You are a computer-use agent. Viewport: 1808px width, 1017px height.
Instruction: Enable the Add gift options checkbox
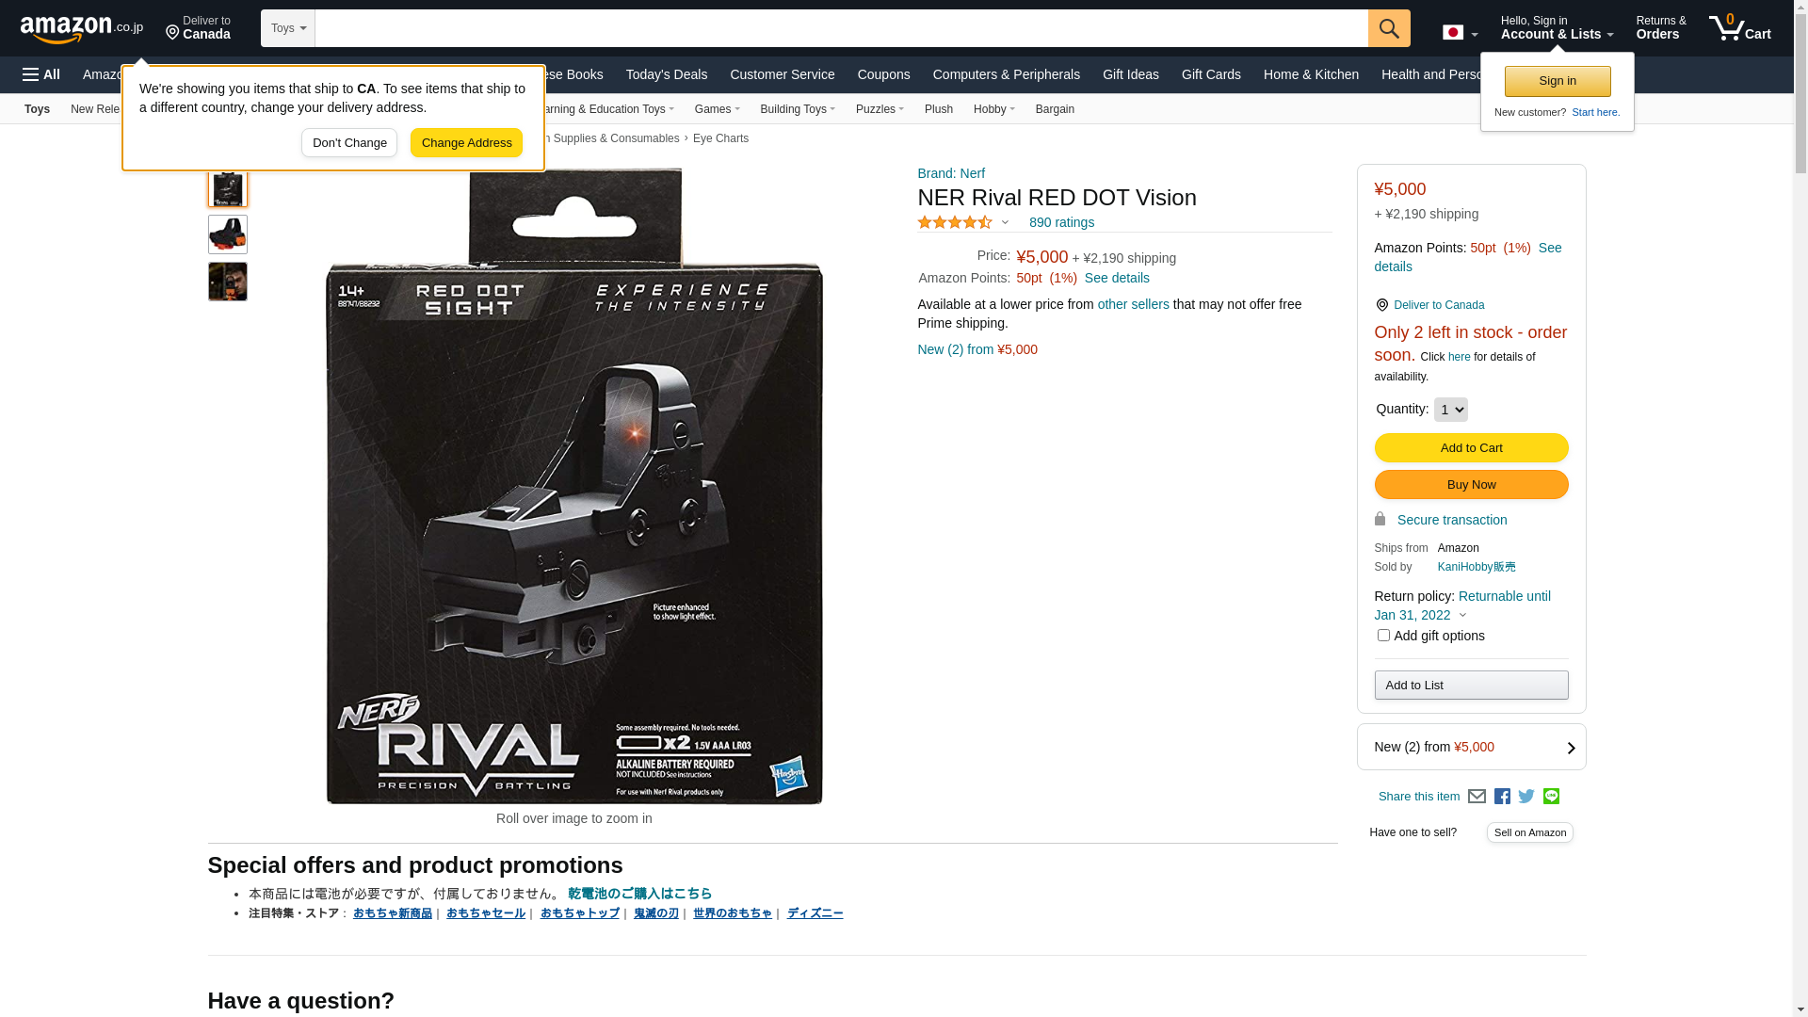pos(1383,636)
